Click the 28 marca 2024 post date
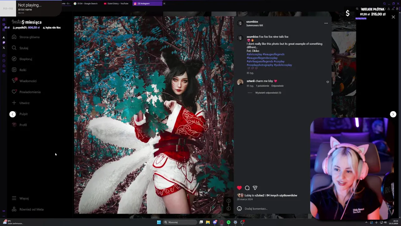401x226 pixels. tap(245, 199)
